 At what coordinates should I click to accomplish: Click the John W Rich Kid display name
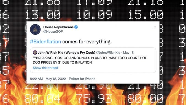[67, 53]
